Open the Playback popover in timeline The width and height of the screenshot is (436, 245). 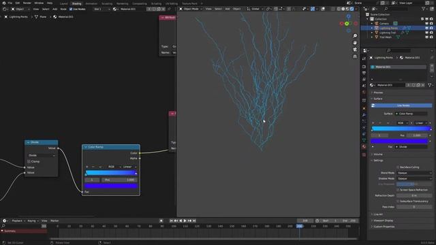[x=18, y=220]
